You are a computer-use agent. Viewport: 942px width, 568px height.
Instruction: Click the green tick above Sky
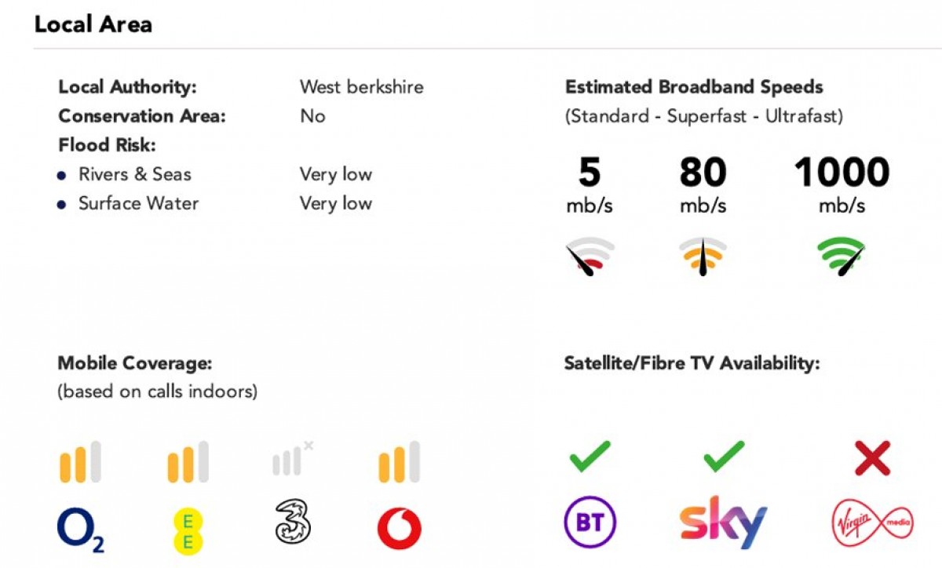(723, 457)
